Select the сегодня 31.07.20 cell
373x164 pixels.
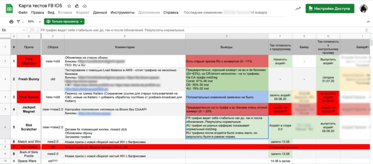[x=328, y=79]
